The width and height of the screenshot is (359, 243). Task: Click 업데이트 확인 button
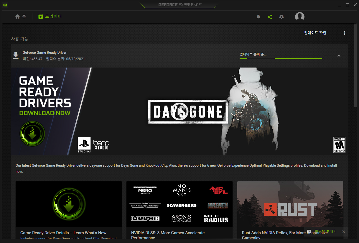coord(315,33)
